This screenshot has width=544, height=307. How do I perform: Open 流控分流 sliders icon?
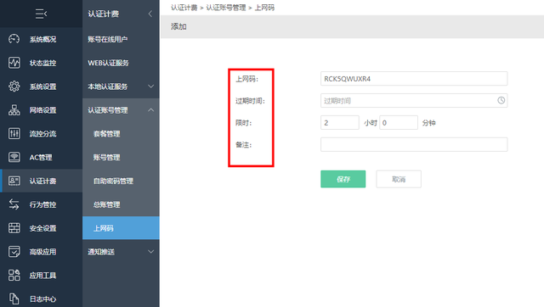point(14,134)
